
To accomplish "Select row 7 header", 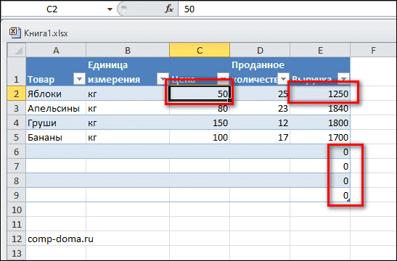I will pos(17,166).
